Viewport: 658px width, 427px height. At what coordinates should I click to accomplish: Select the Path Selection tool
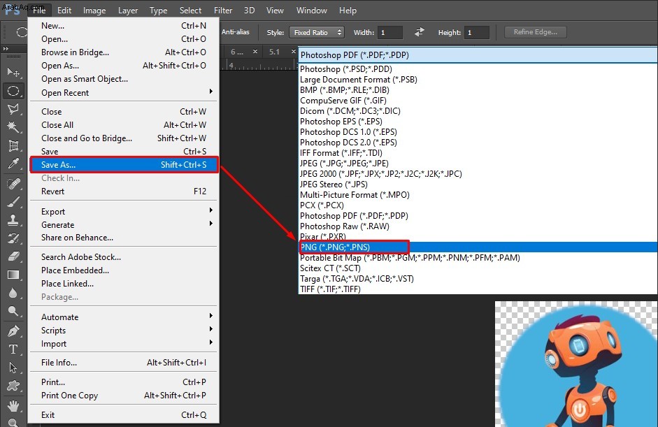pyautogui.click(x=13, y=368)
